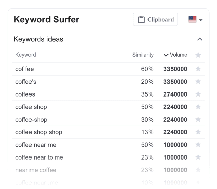Favorite the 'coffees' keyword
Screen dimensions: 217x189
point(198,94)
